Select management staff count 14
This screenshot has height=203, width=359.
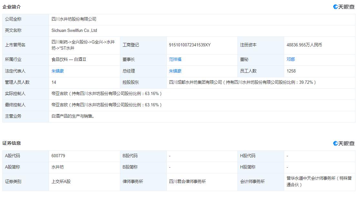coord(54,82)
